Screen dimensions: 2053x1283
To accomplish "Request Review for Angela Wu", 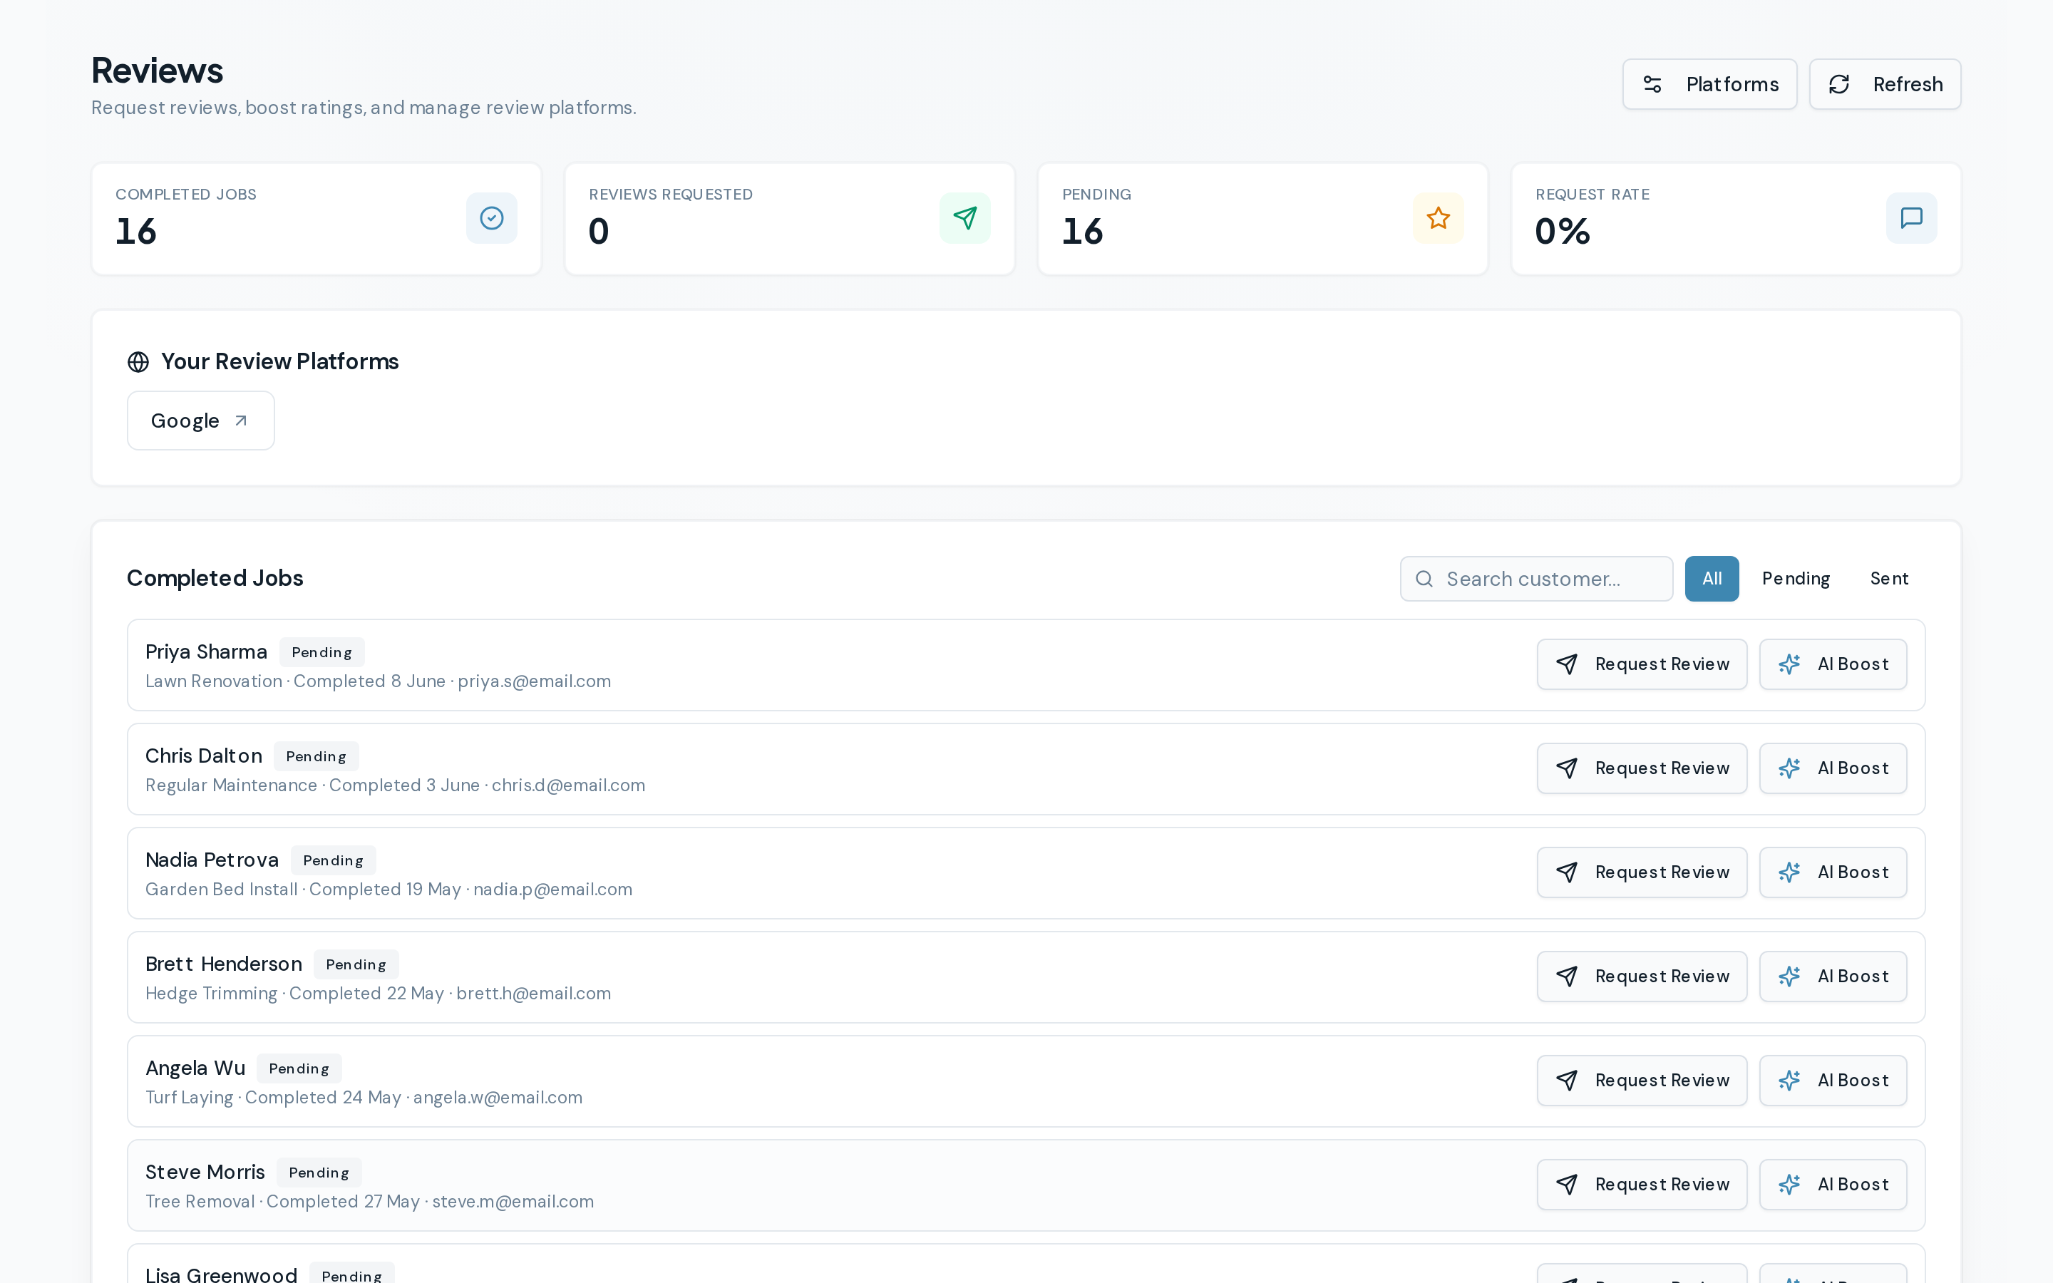I will tap(1642, 1081).
